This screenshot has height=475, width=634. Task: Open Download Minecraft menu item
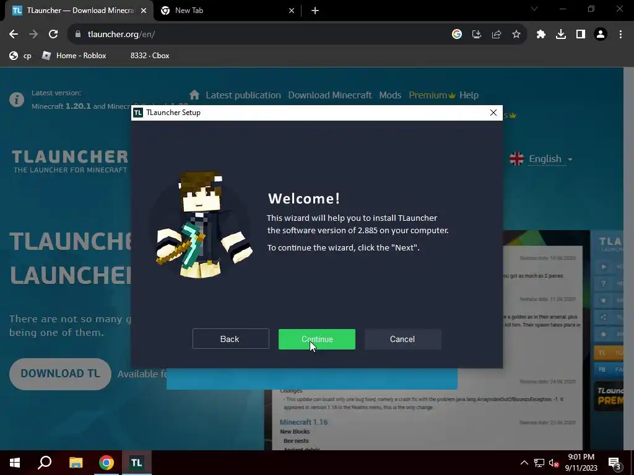coord(329,95)
